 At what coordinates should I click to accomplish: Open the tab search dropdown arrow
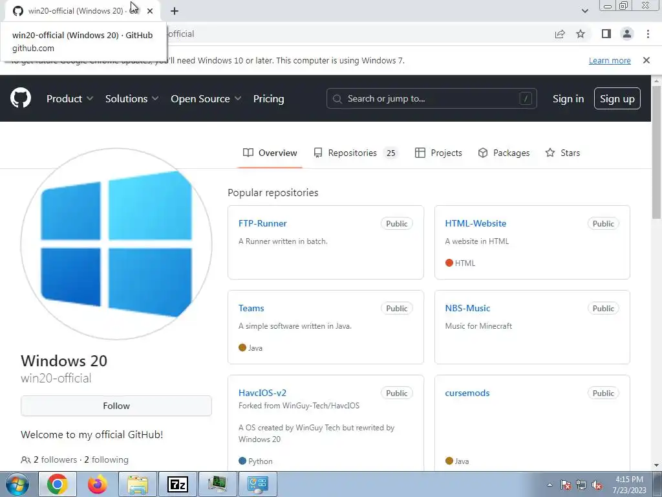(584, 11)
